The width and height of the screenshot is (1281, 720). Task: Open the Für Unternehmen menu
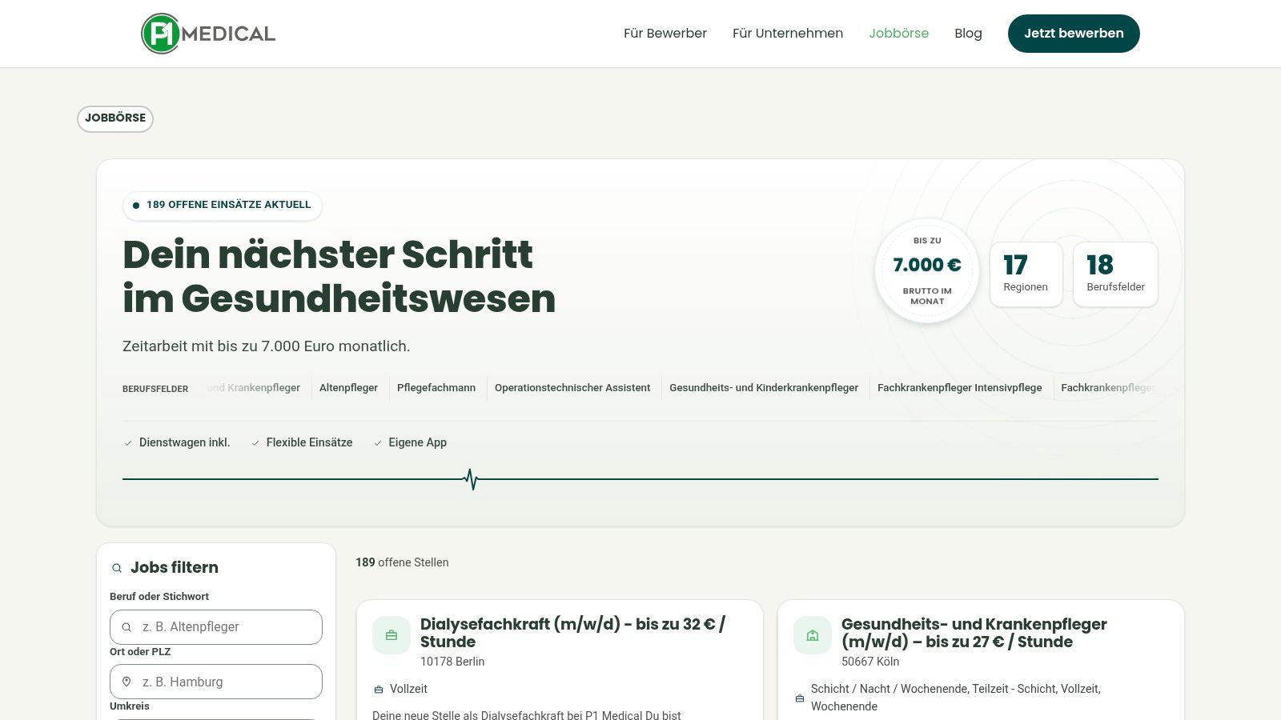(788, 34)
